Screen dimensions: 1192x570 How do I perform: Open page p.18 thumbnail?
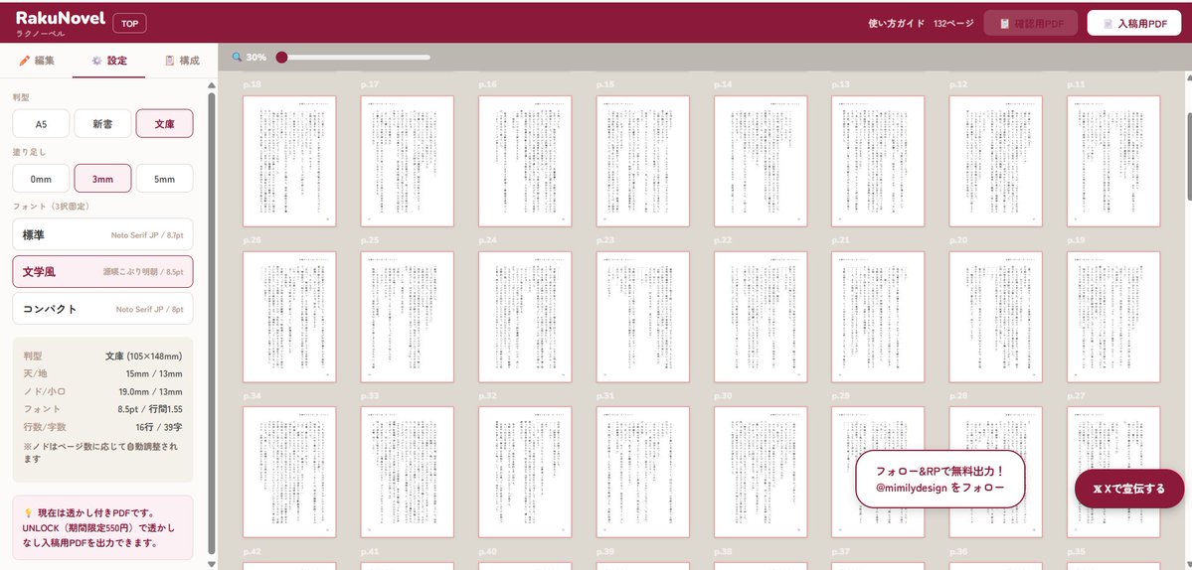click(x=289, y=161)
